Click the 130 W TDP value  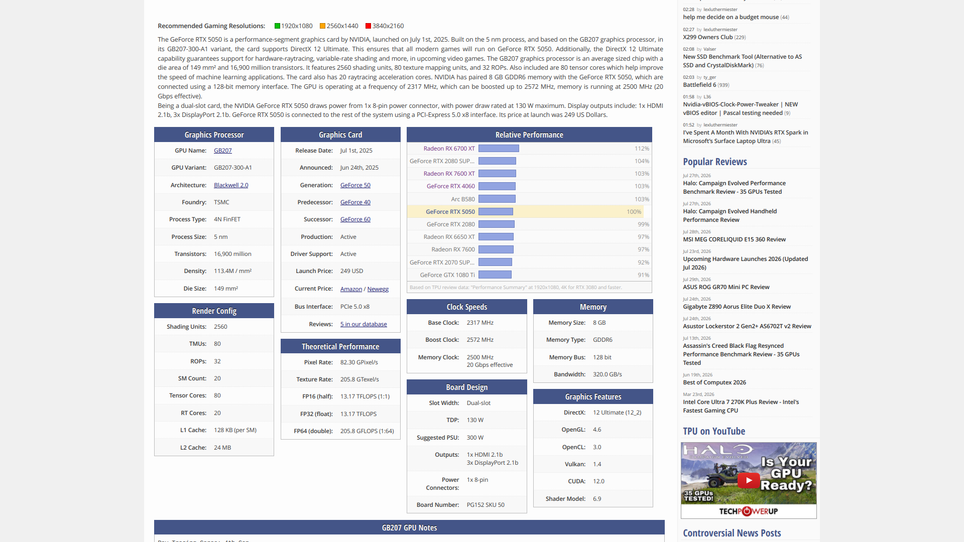tap(475, 420)
